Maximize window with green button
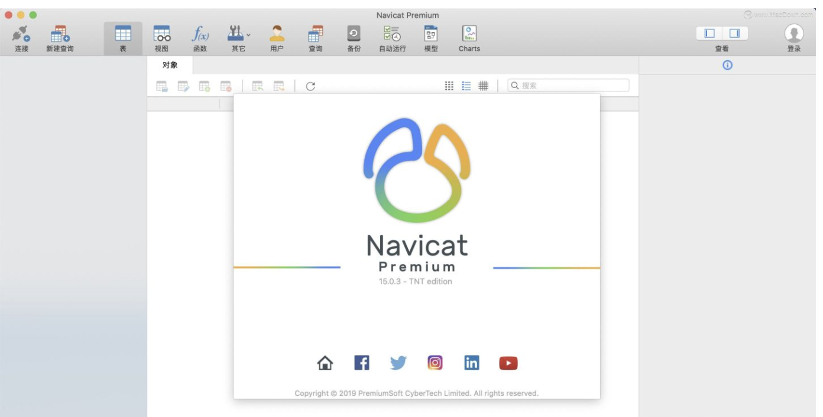This screenshot has width=823, height=417. [33, 15]
